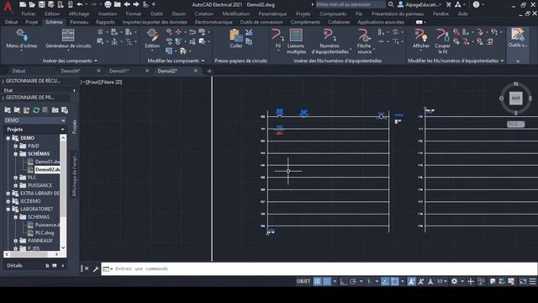Screen dimensions: 538x303
Task: Click the Undo arrow icon
Action: point(80,4)
